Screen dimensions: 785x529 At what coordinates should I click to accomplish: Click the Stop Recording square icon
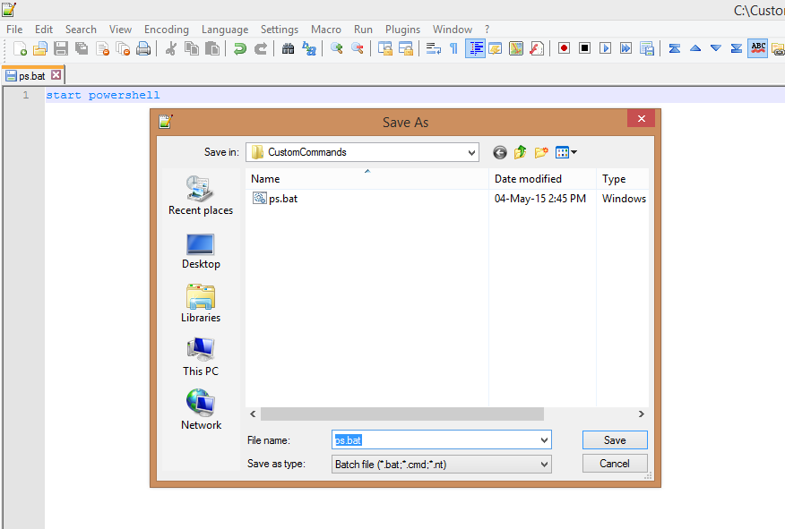click(584, 48)
